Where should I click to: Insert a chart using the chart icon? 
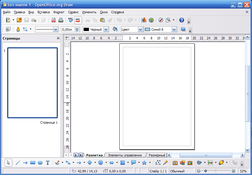(x=144, y=20)
